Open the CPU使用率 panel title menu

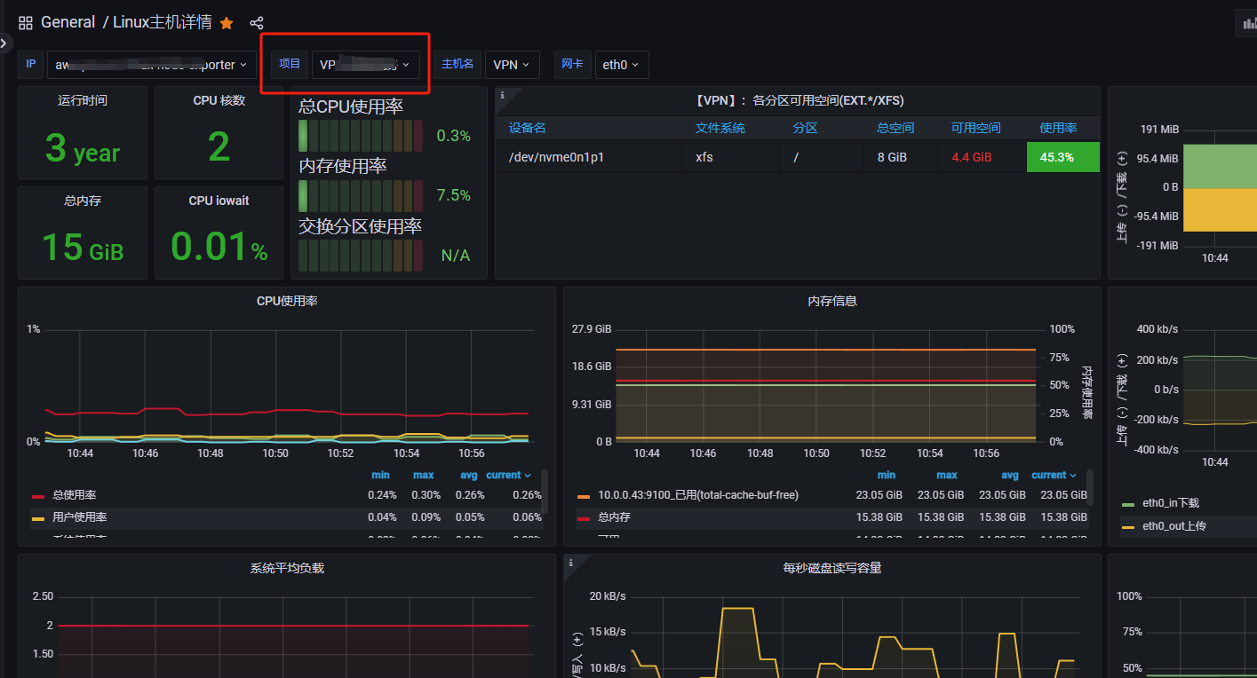(287, 301)
